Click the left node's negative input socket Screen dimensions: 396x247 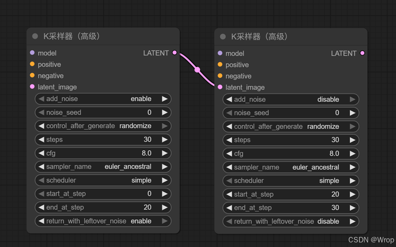click(32, 75)
